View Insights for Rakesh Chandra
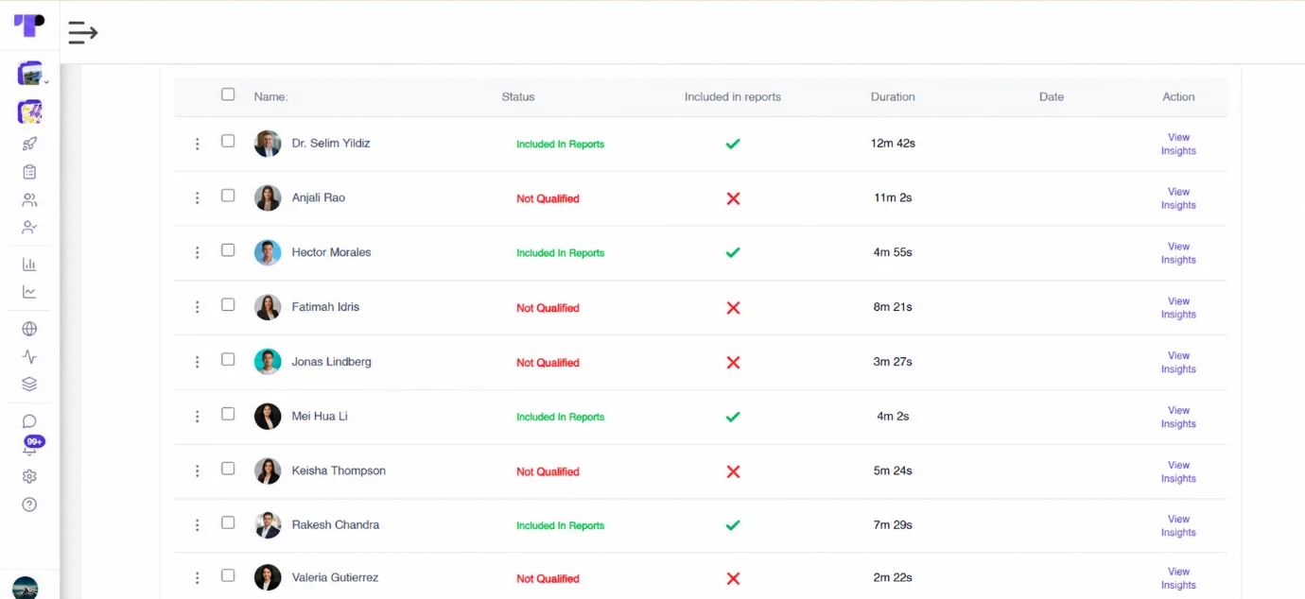 (x=1178, y=525)
